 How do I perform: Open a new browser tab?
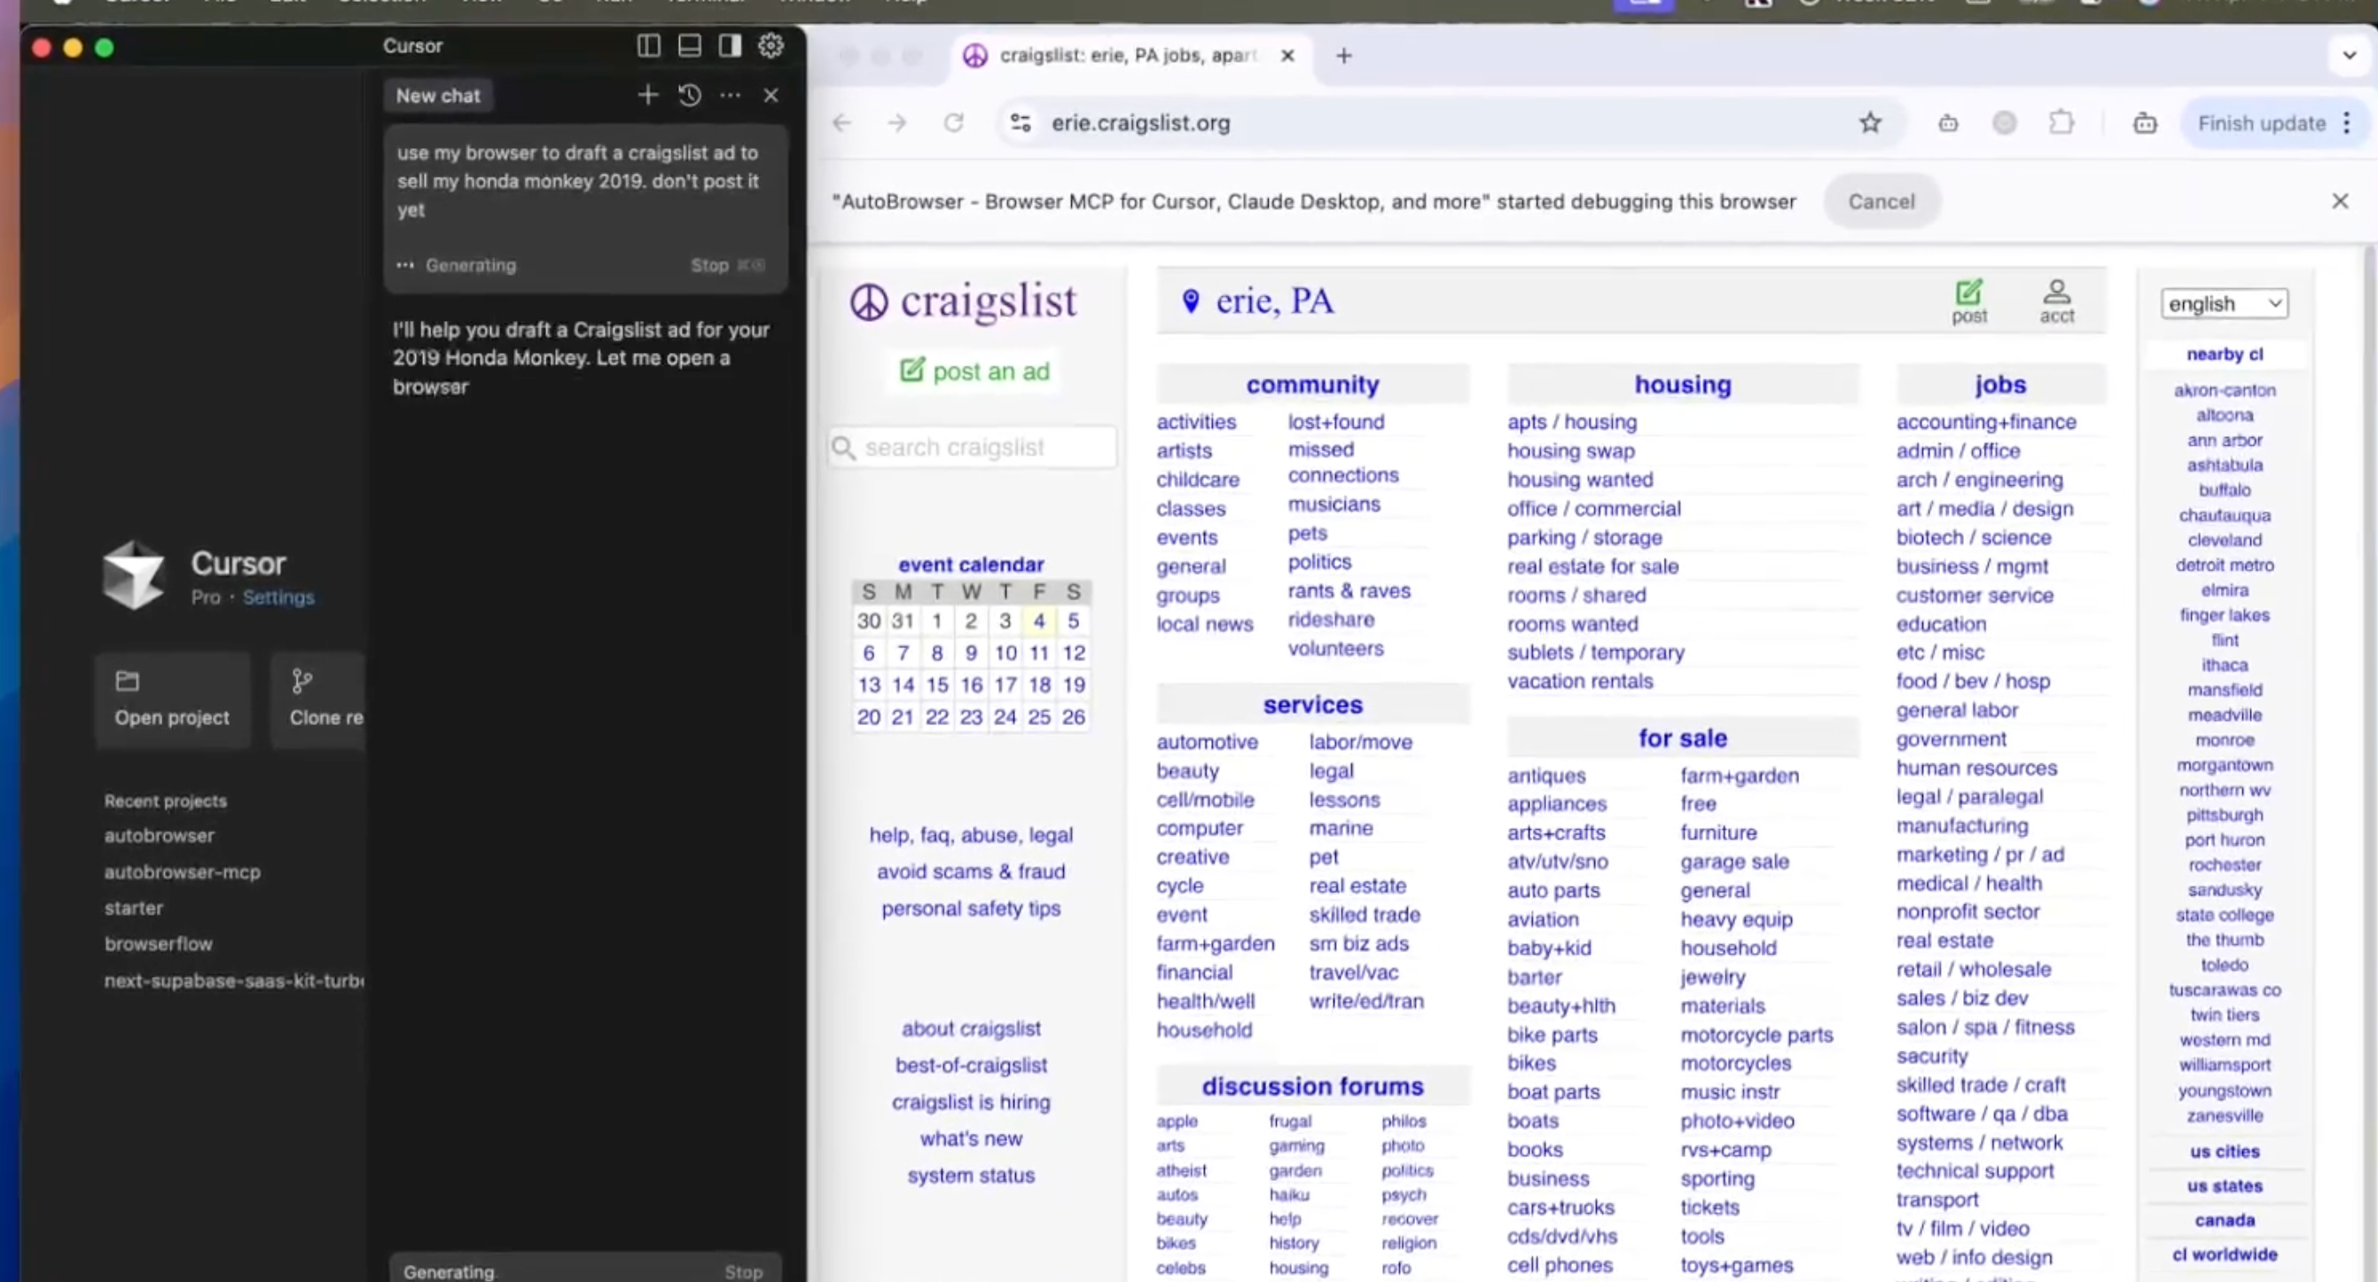click(1343, 55)
